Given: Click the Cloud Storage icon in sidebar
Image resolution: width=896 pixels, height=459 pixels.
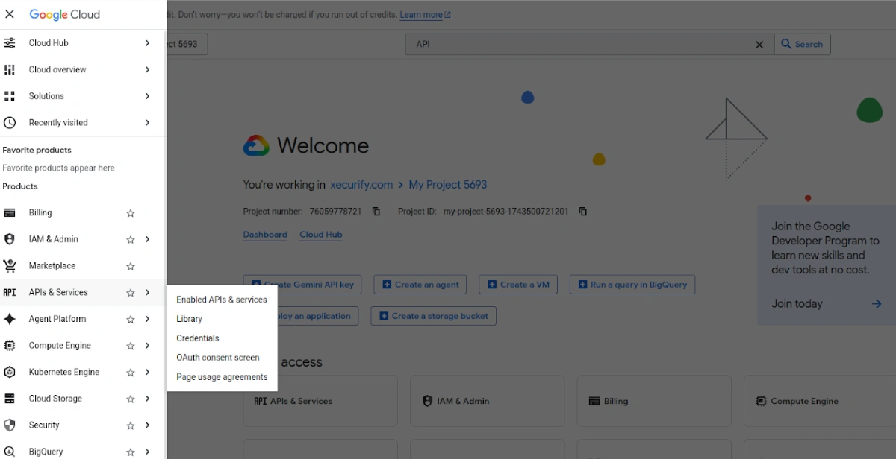Looking at the screenshot, I should coord(10,399).
